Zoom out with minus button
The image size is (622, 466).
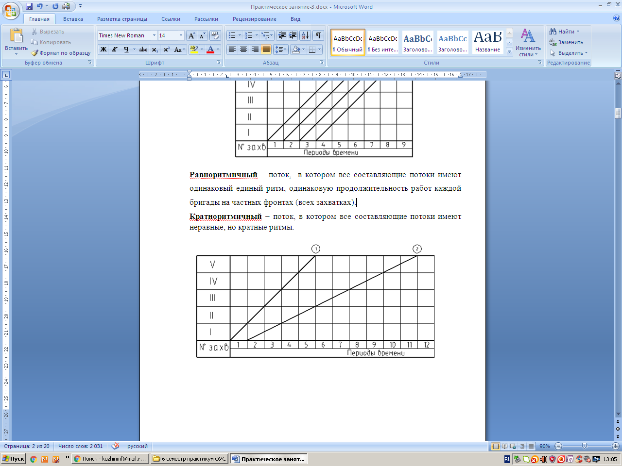pos(558,446)
